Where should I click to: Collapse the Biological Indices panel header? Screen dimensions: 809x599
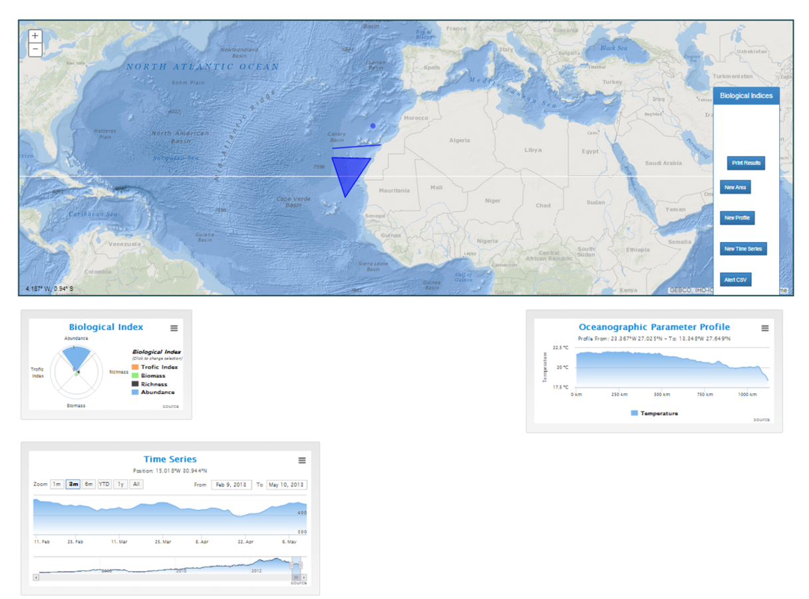tap(746, 96)
